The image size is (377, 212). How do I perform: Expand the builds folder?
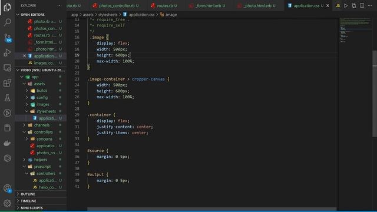pyautogui.click(x=41, y=91)
